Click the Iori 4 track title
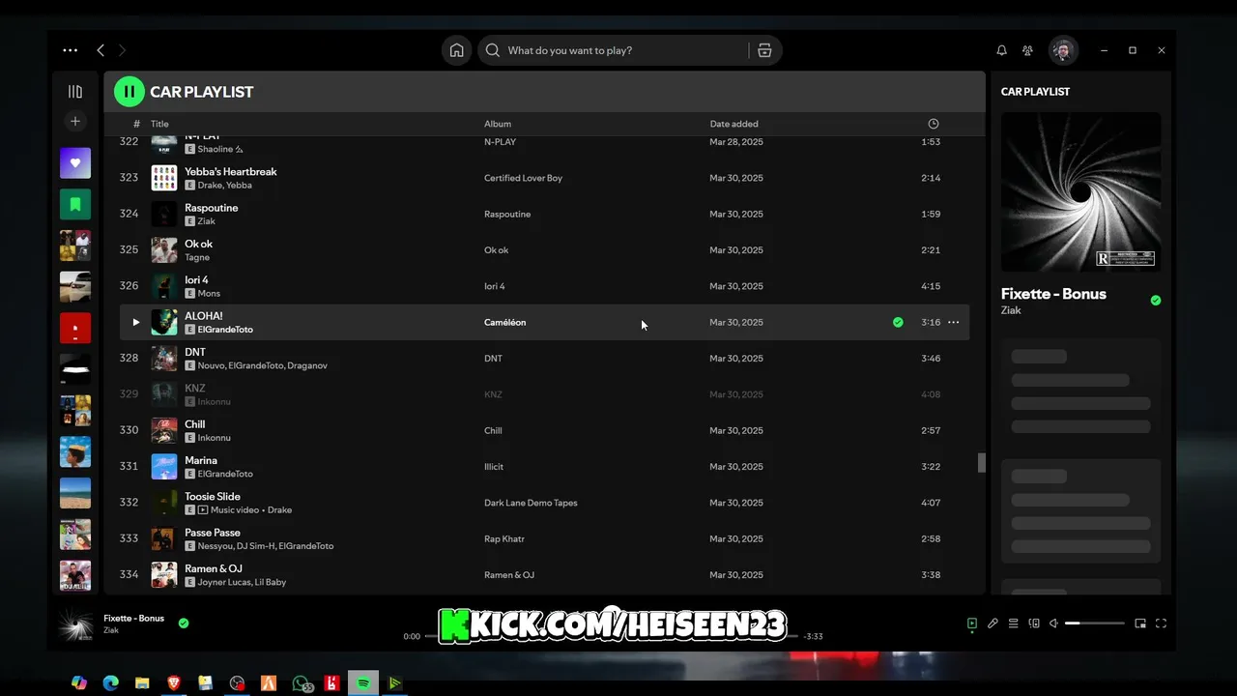Image resolution: width=1237 pixels, height=696 pixels. pos(196,279)
